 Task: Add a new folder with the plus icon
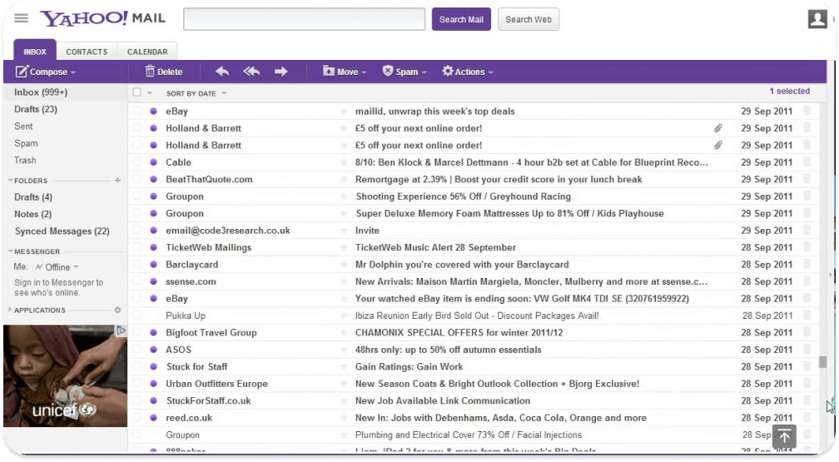point(117,181)
